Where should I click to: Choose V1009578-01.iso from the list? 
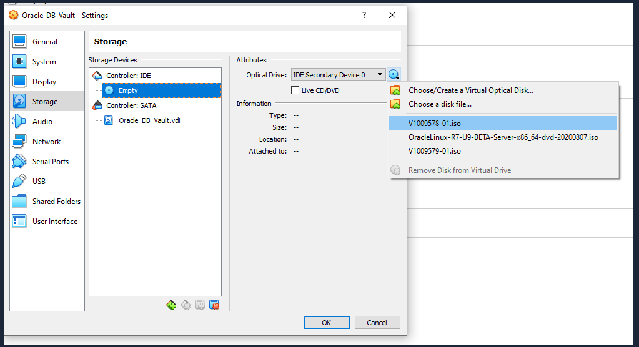502,124
